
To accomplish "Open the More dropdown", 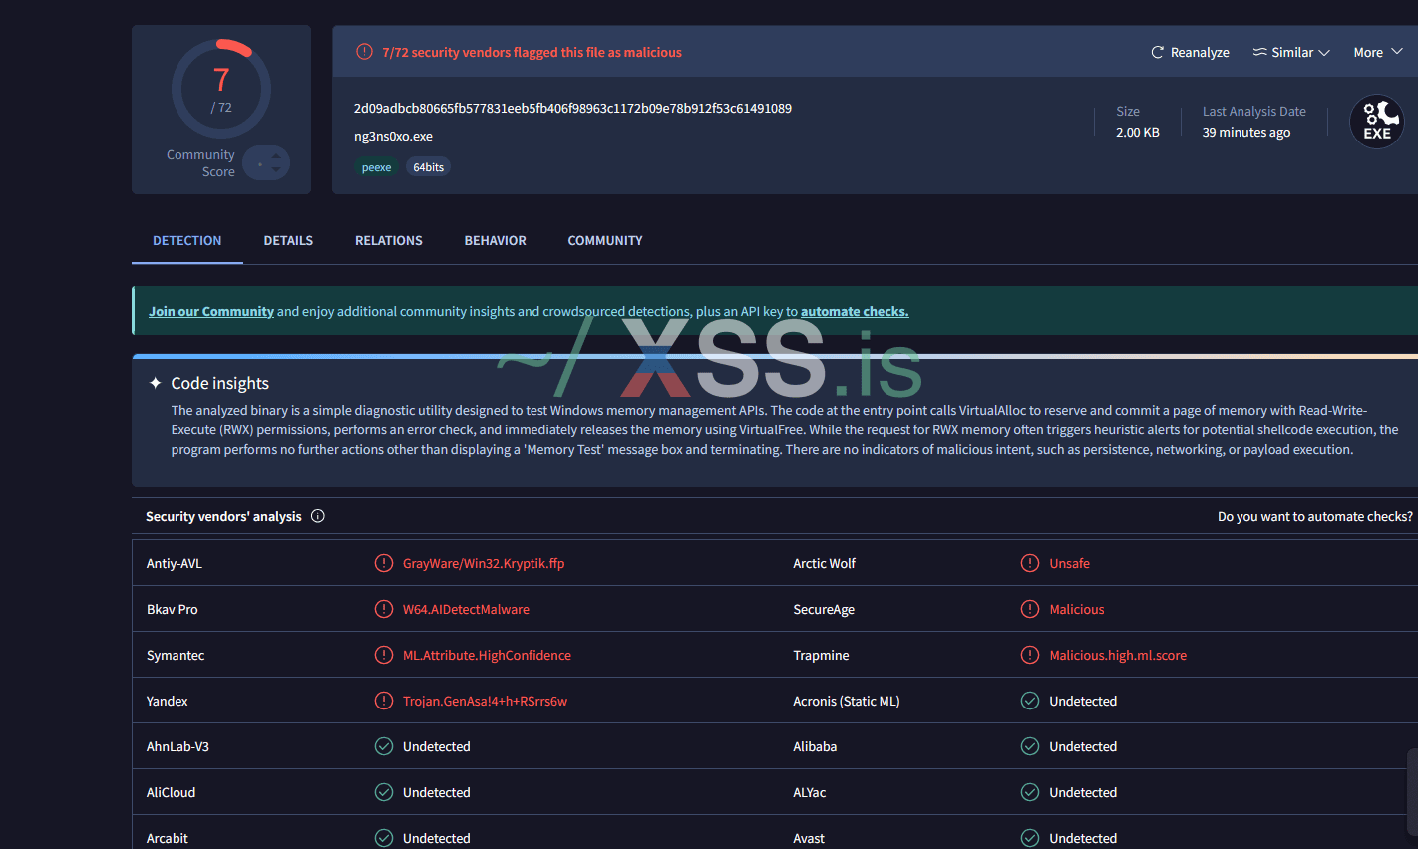I will pos(1377,51).
